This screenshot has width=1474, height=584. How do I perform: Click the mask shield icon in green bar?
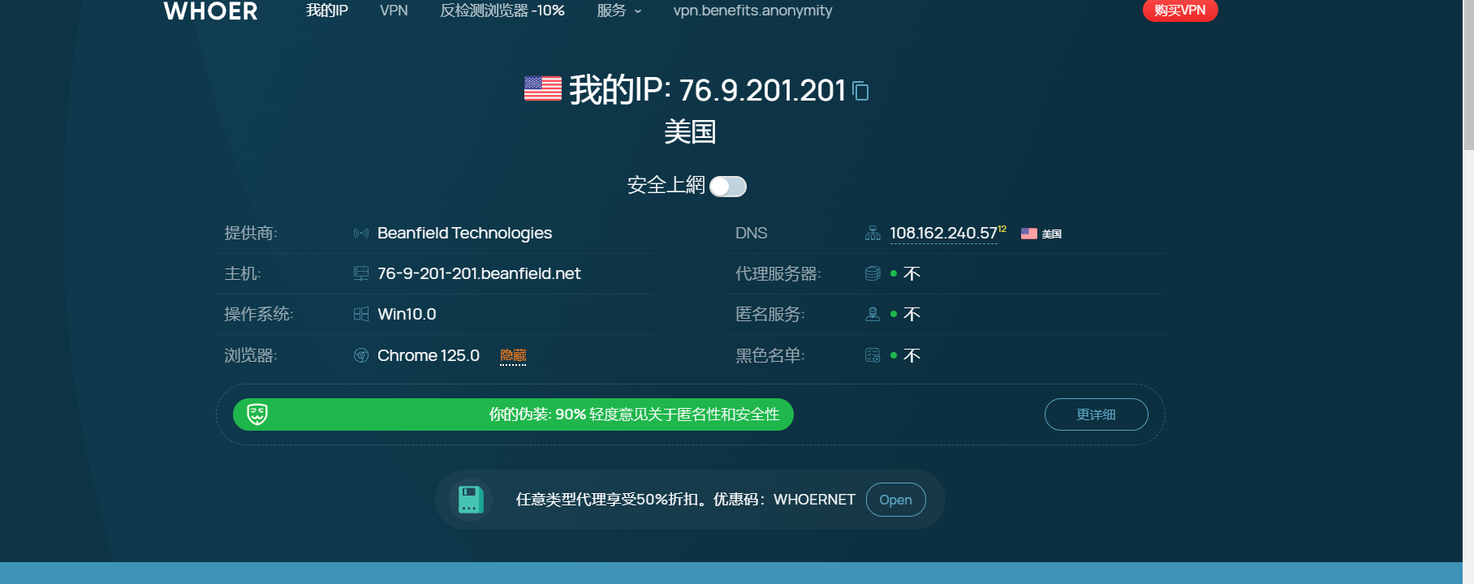coord(257,414)
